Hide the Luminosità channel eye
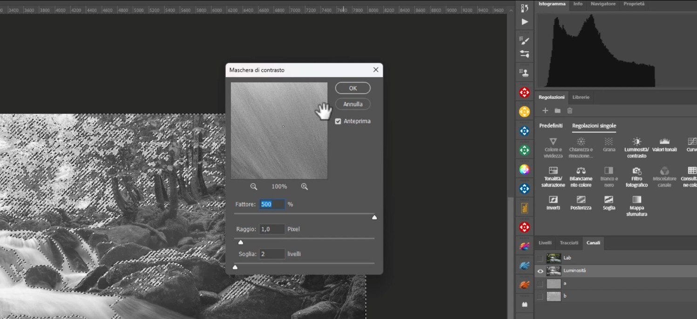The width and height of the screenshot is (697, 319). click(x=540, y=271)
